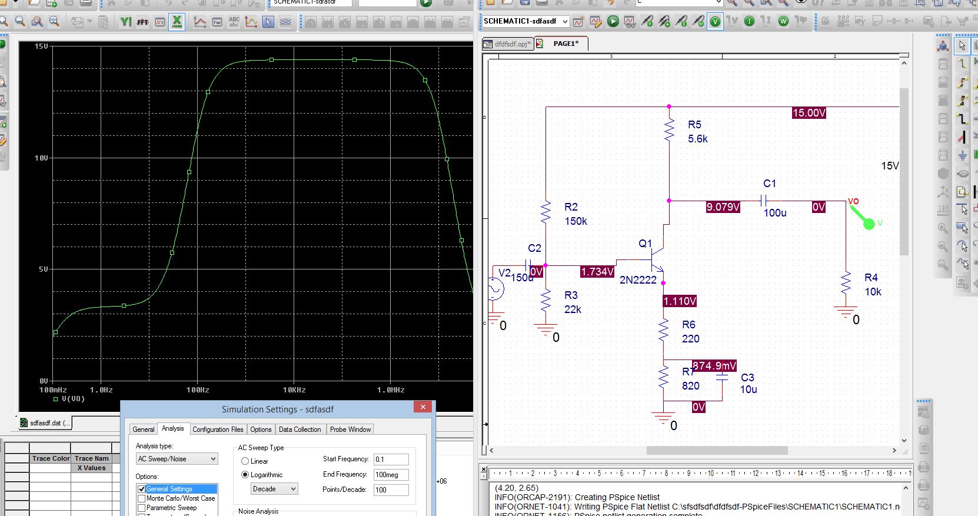Switch to the Configuration Files tab
The height and width of the screenshot is (516, 978).
coord(218,430)
